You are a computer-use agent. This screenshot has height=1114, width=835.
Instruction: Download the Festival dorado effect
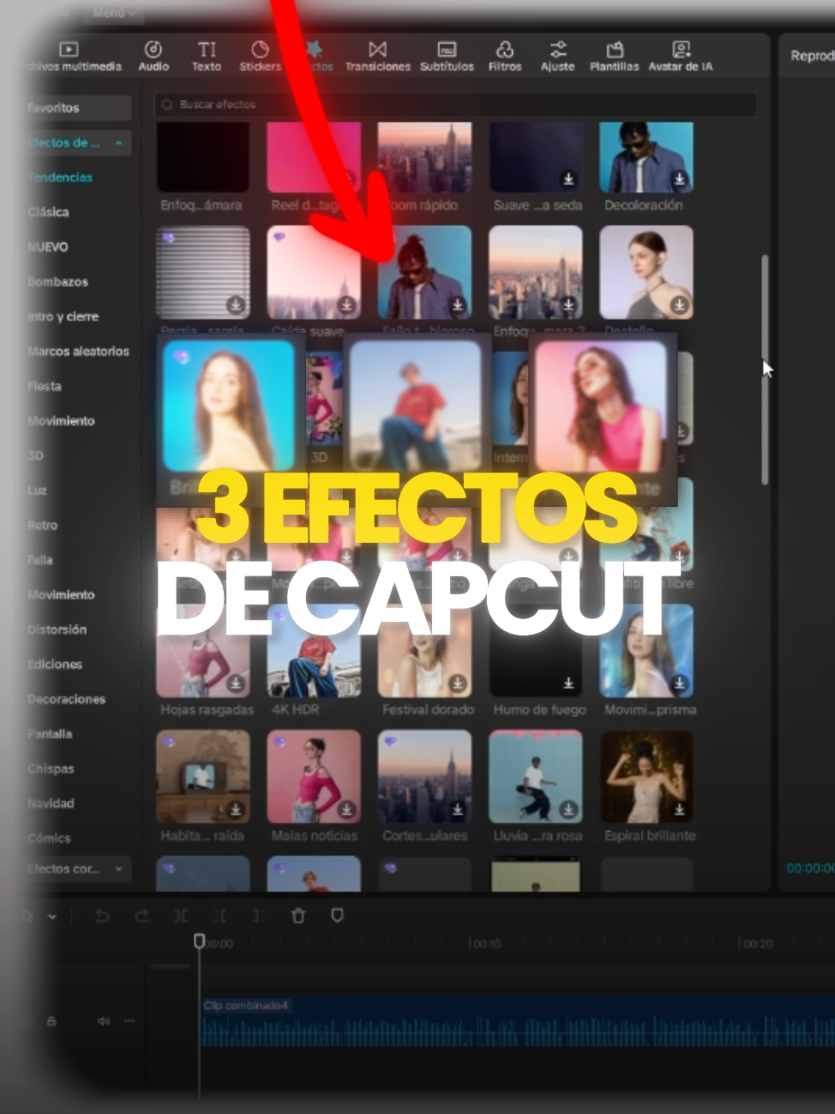[458, 683]
